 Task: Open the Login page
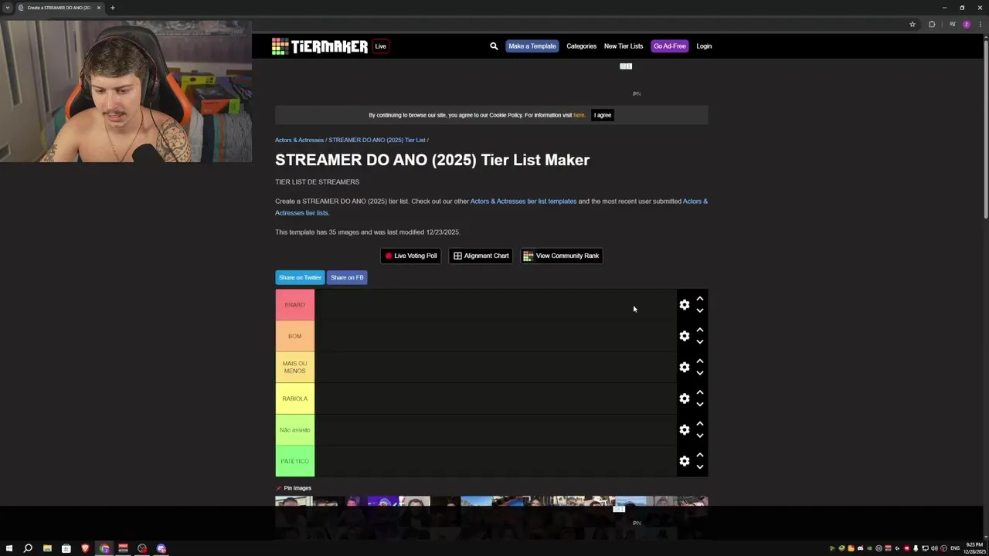pos(704,46)
